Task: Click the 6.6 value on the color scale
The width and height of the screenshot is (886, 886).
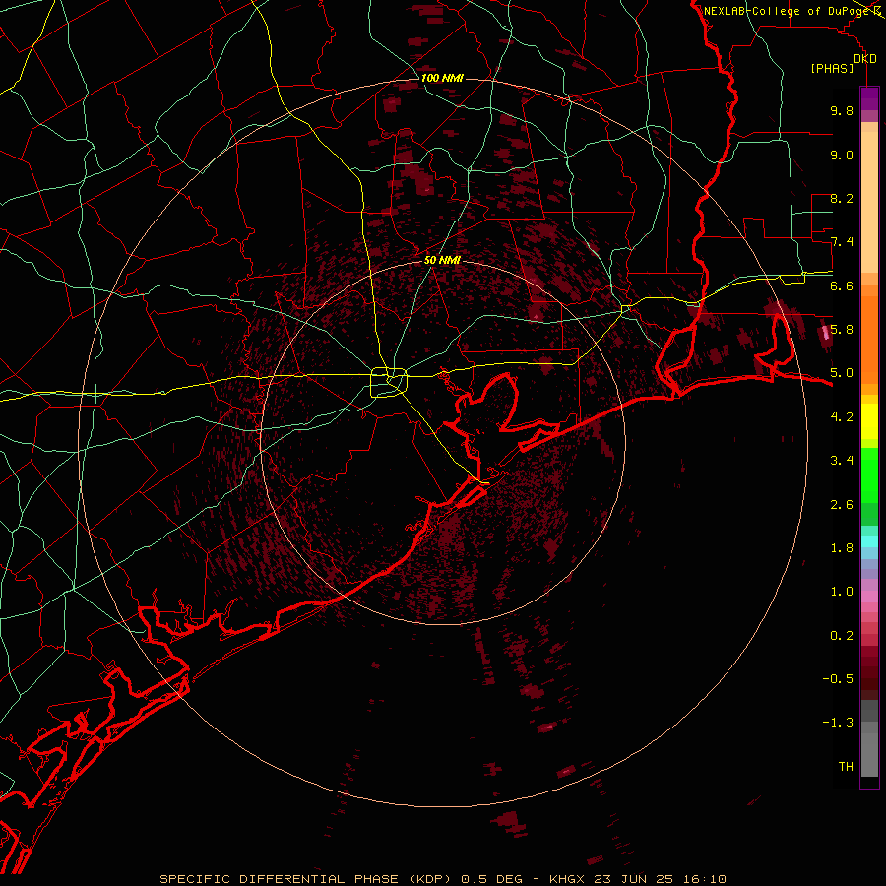Action: 842,285
